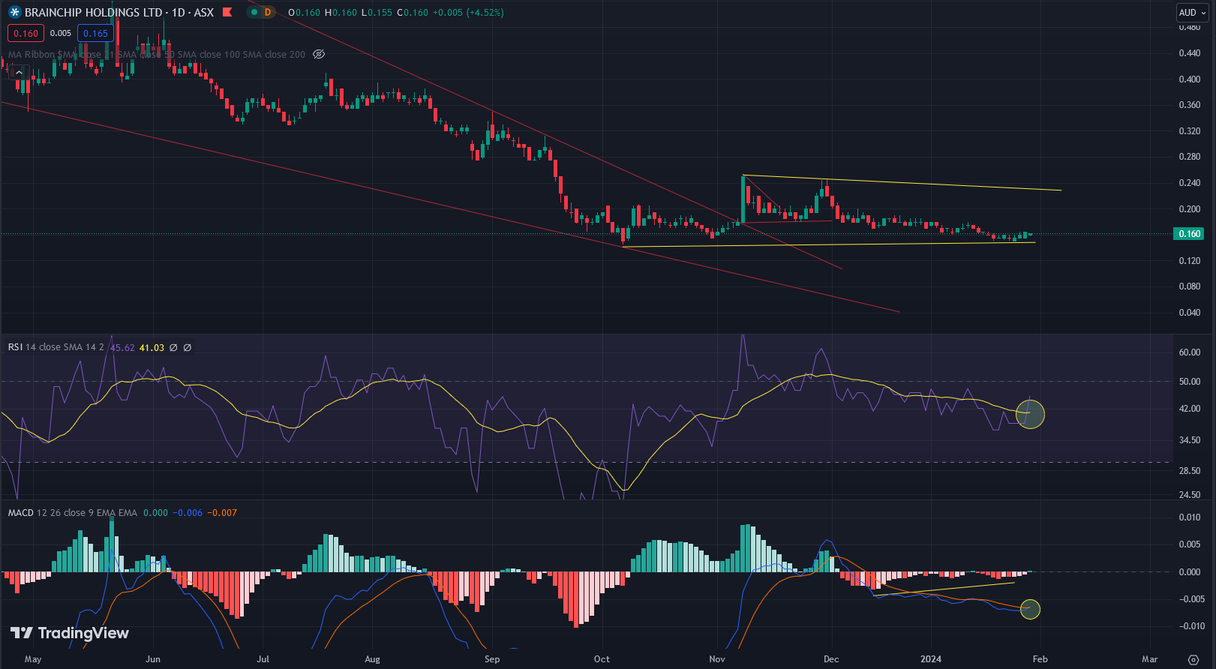Click the Mar label on time axis
This screenshot has width=1216, height=669.
tap(1149, 659)
